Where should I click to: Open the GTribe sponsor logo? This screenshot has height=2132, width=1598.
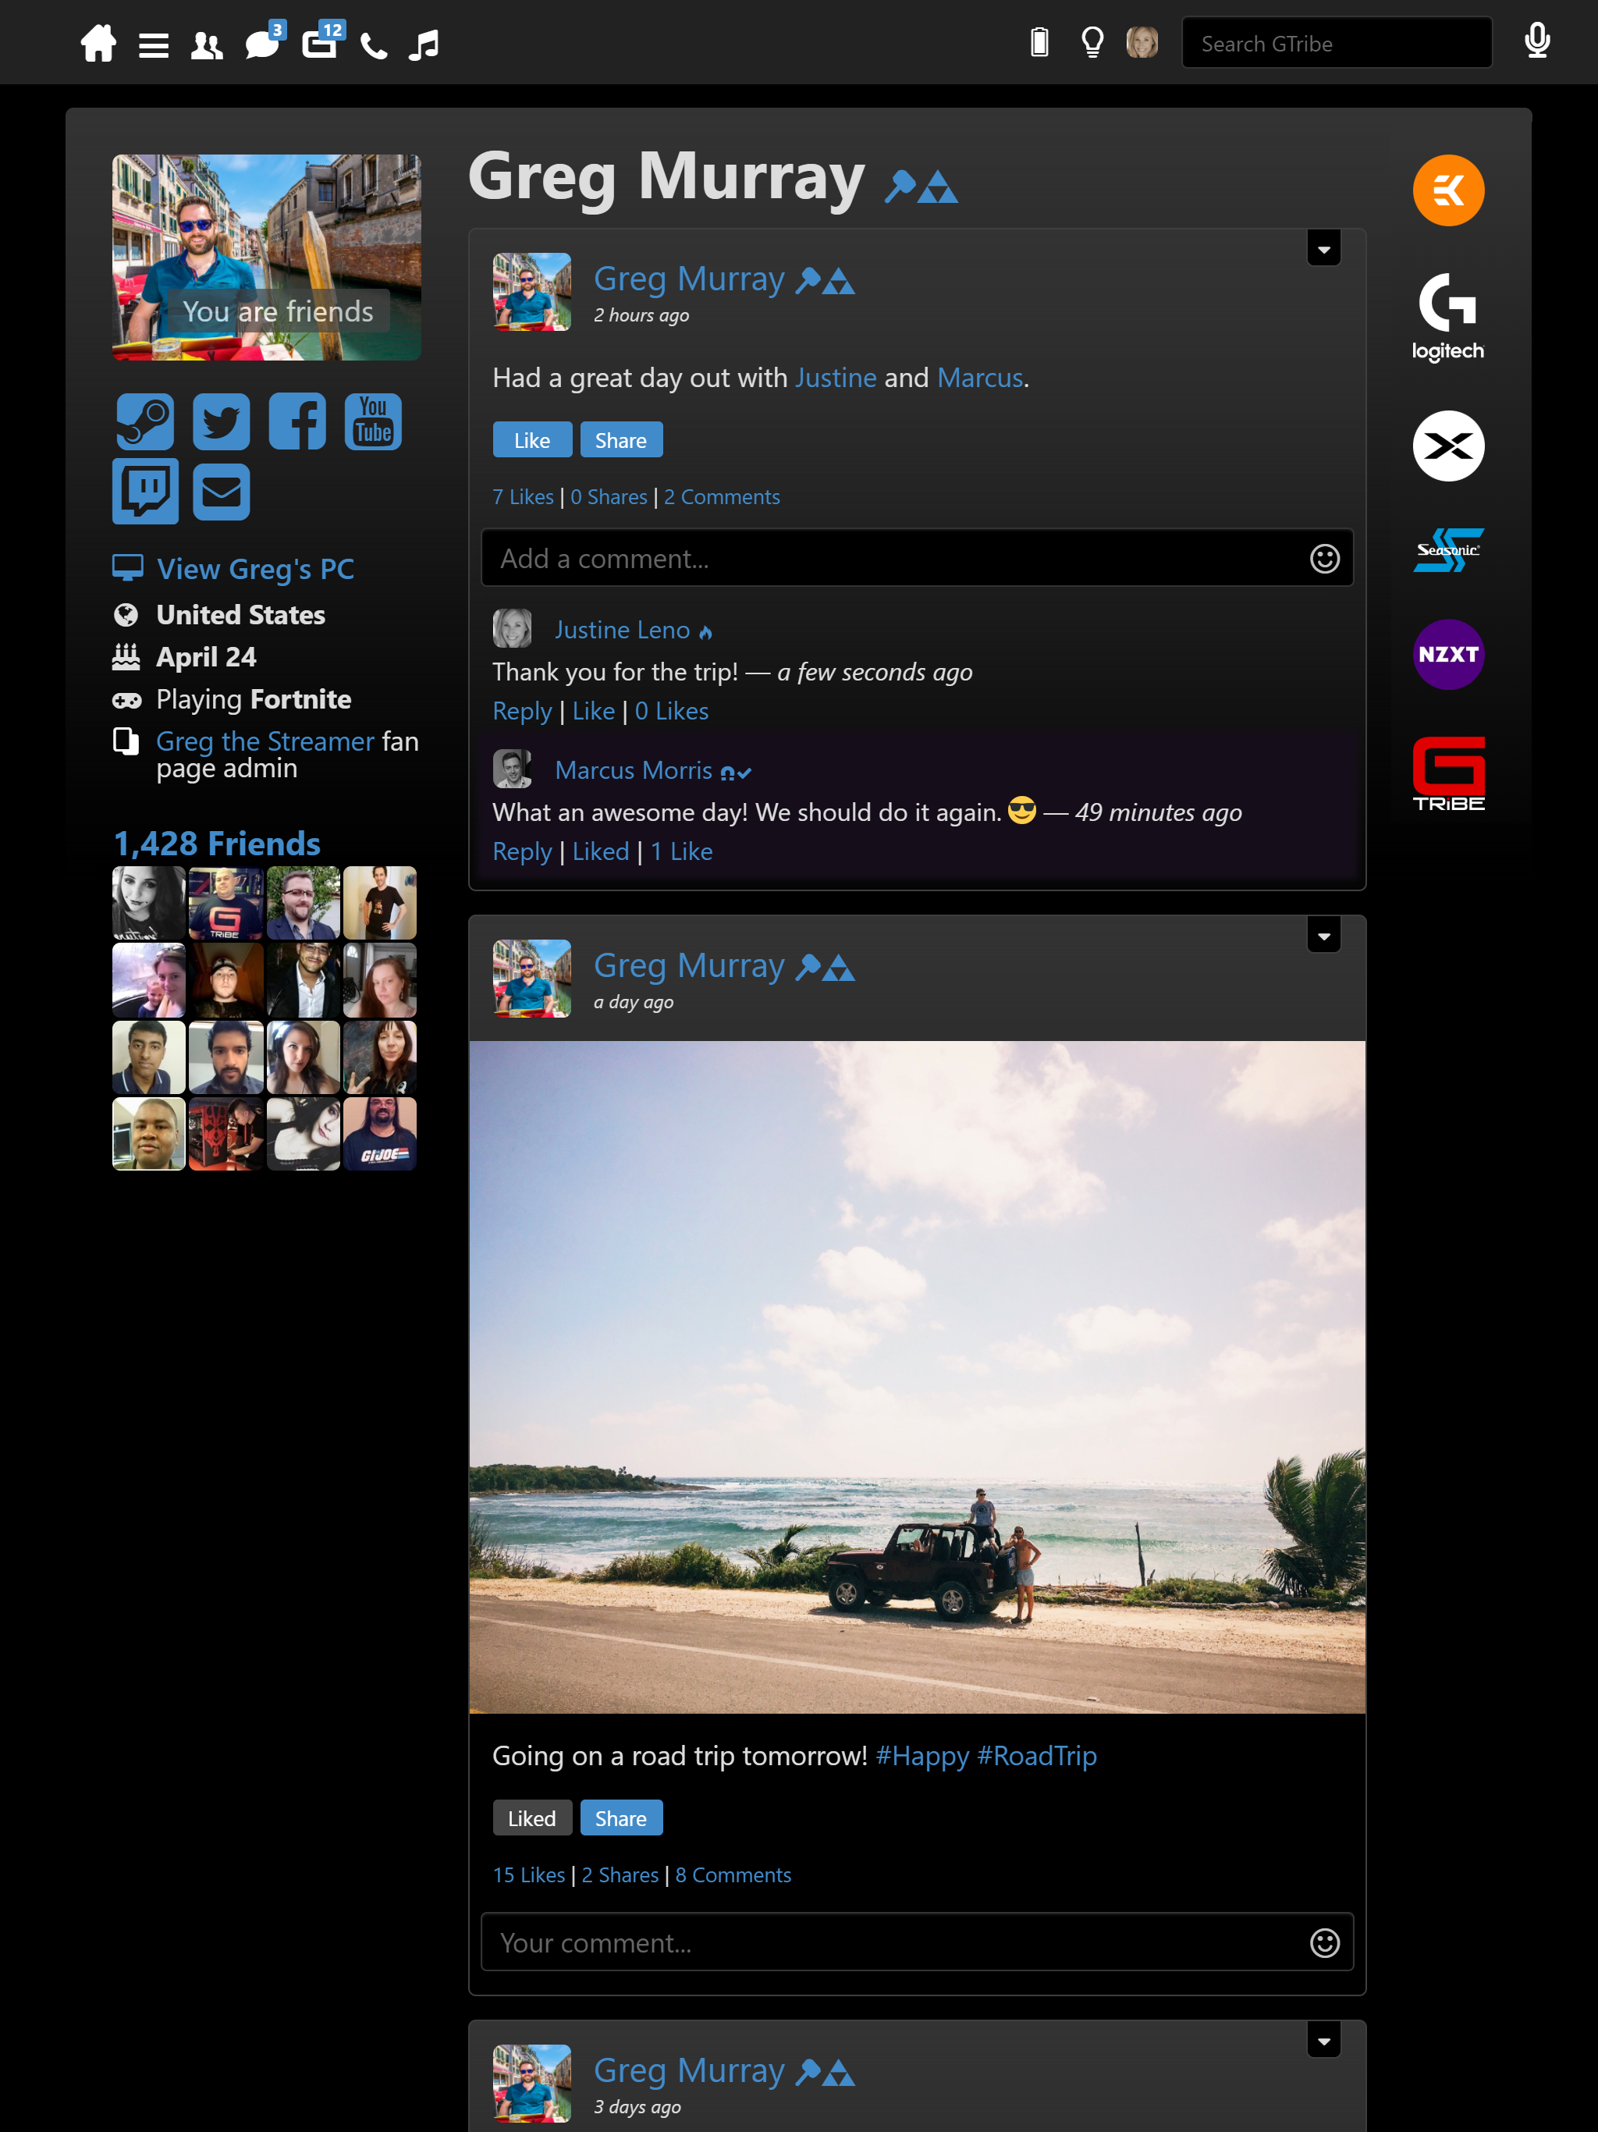pyautogui.click(x=1447, y=774)
